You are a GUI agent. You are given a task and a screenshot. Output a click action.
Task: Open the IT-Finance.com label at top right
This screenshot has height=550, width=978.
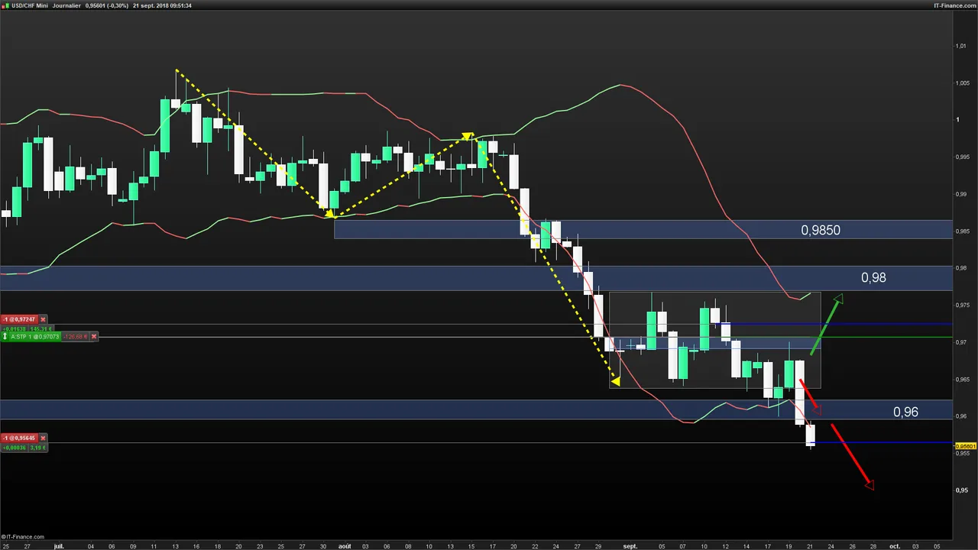click(x=955, y=6)
